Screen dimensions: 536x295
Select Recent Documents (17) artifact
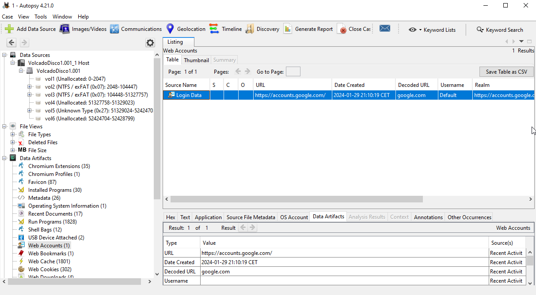pos(55,214)
